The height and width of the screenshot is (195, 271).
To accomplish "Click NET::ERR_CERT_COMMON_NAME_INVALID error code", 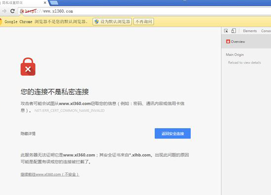I will [69, 111].
